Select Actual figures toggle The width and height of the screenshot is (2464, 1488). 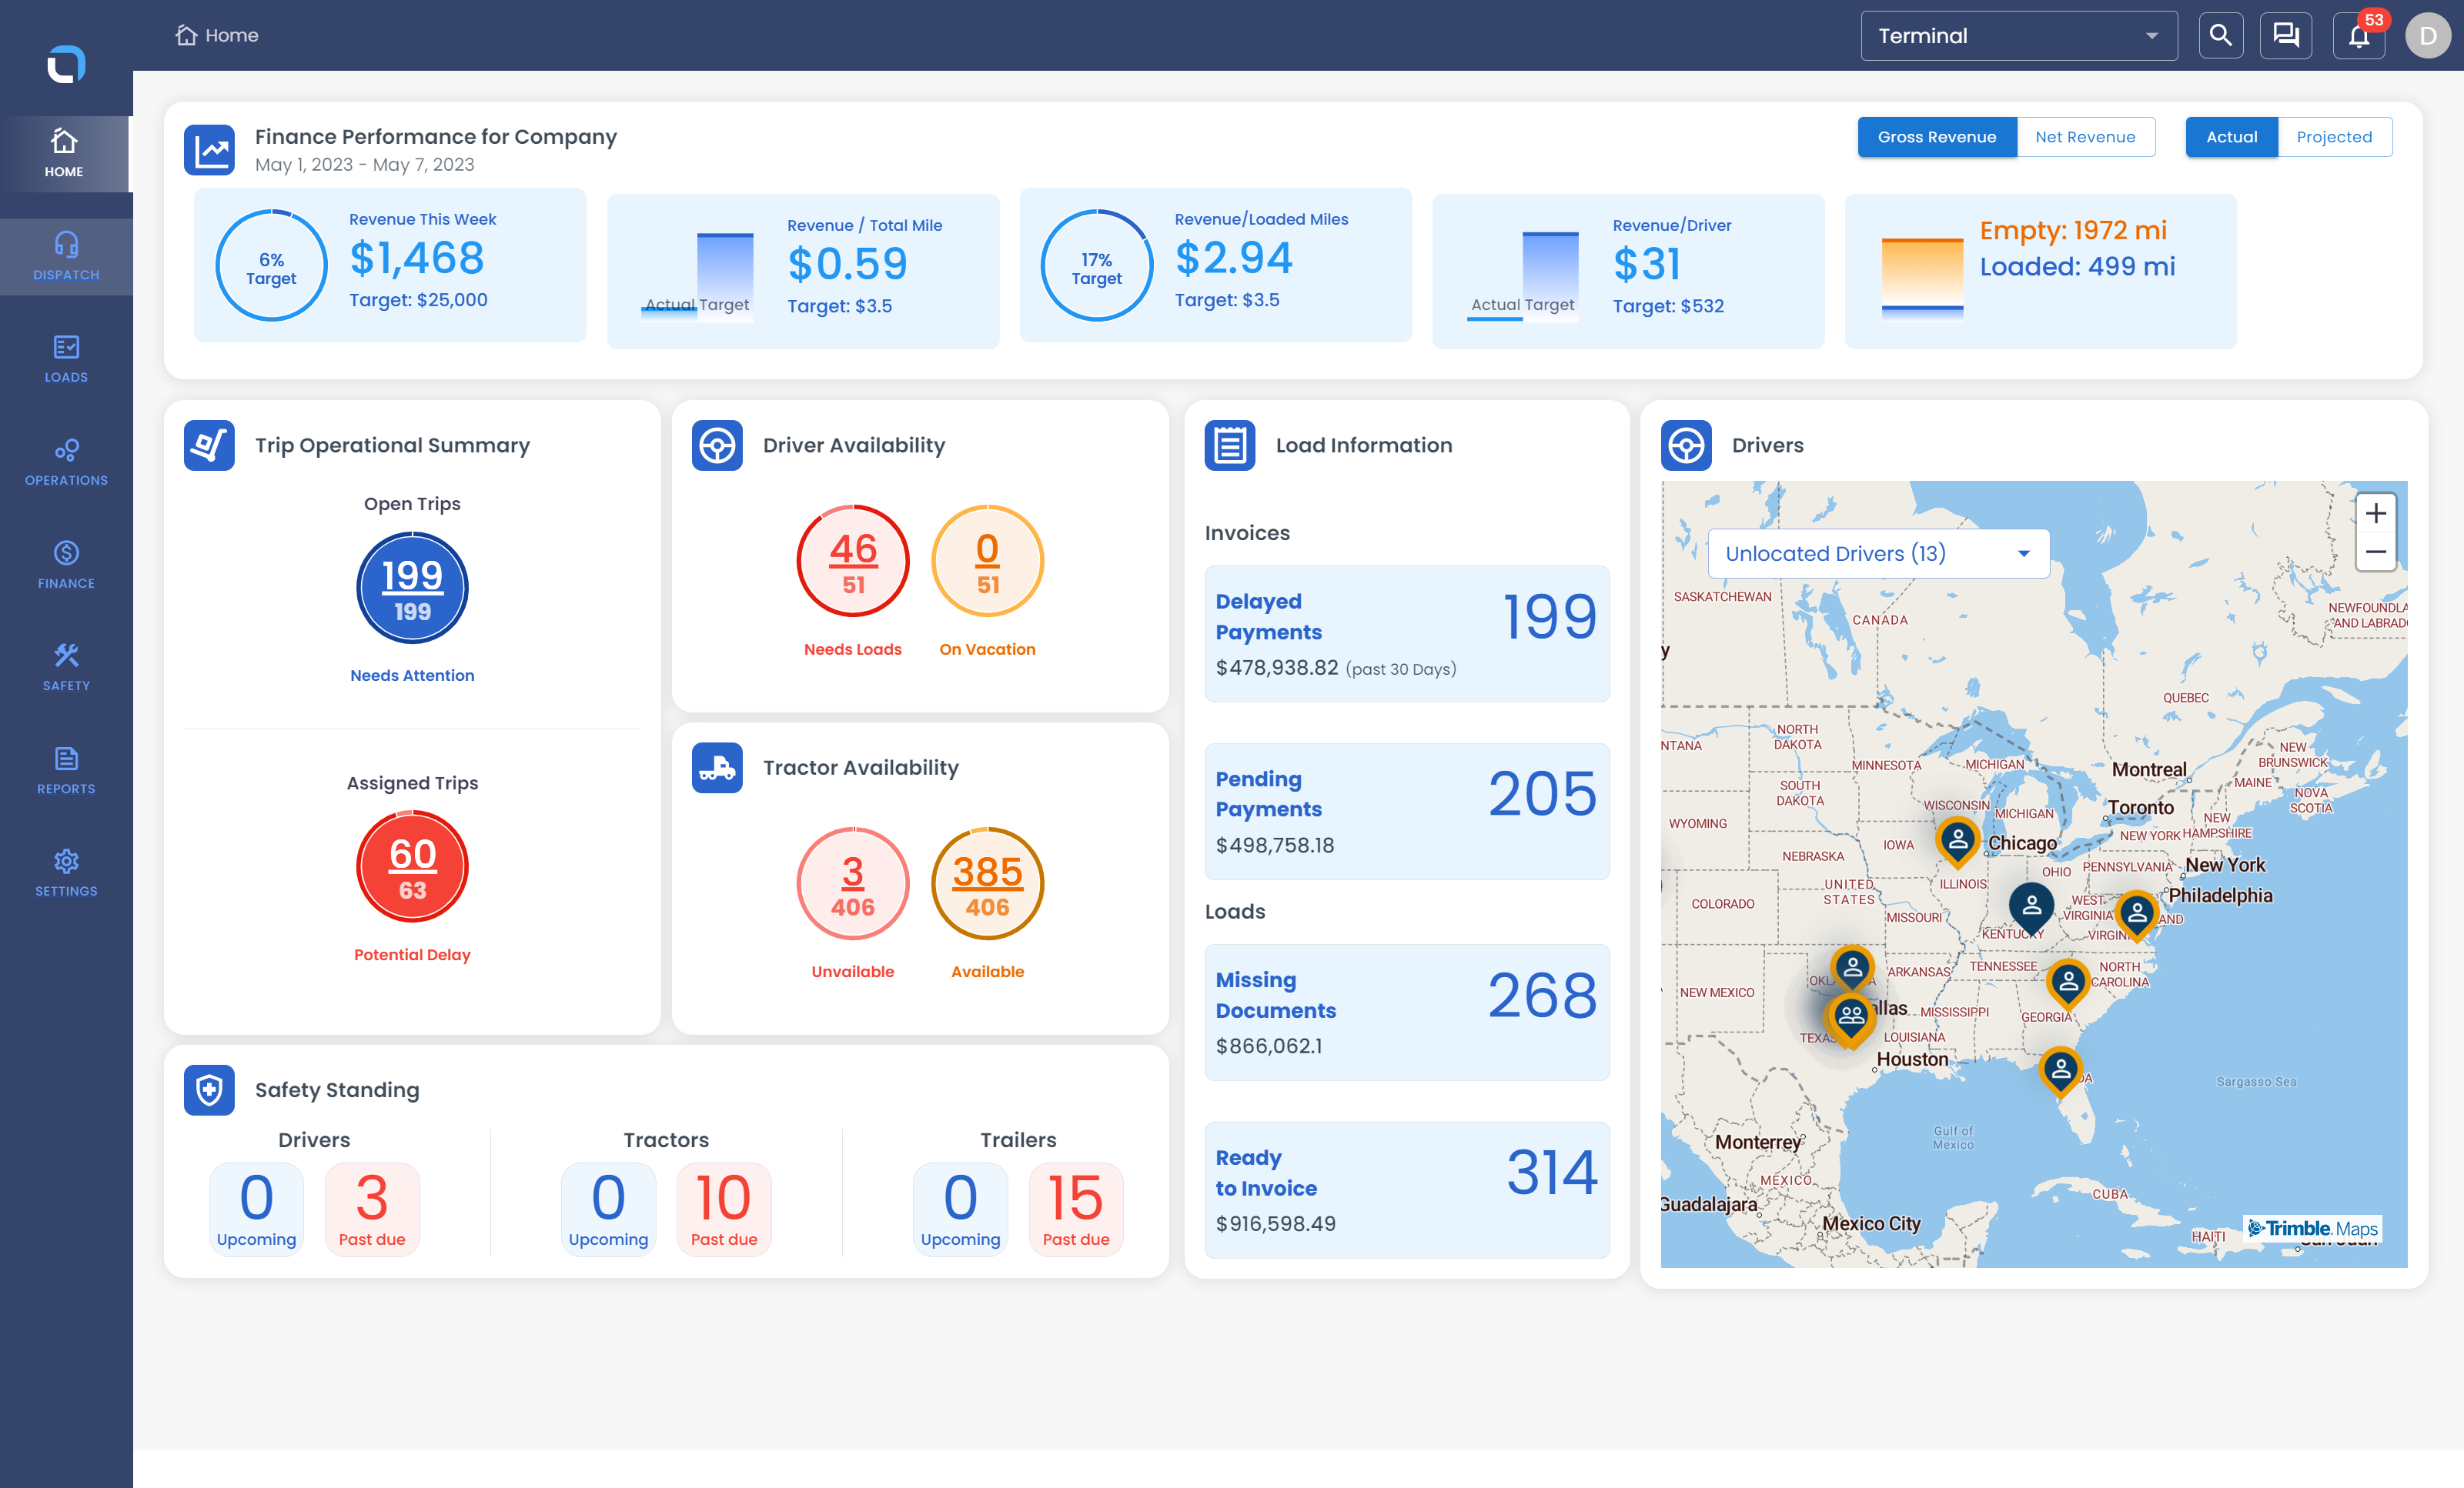coord(2232,137)
